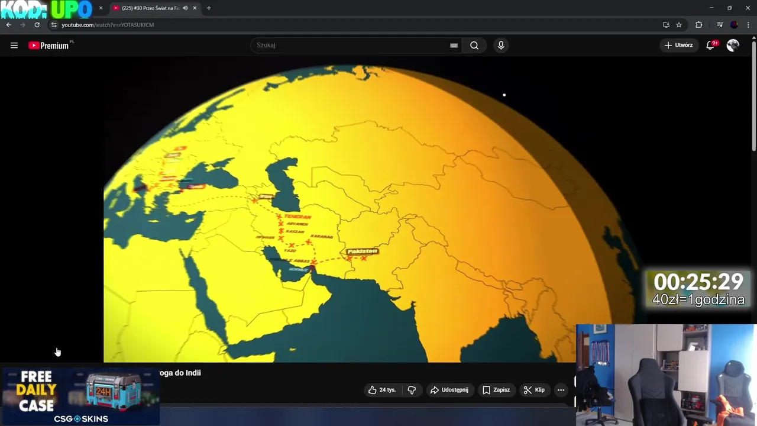Viewport: 757px width, 426px height.
Task: Open more actions three-dot menu below video
Action: click(561, 390)
